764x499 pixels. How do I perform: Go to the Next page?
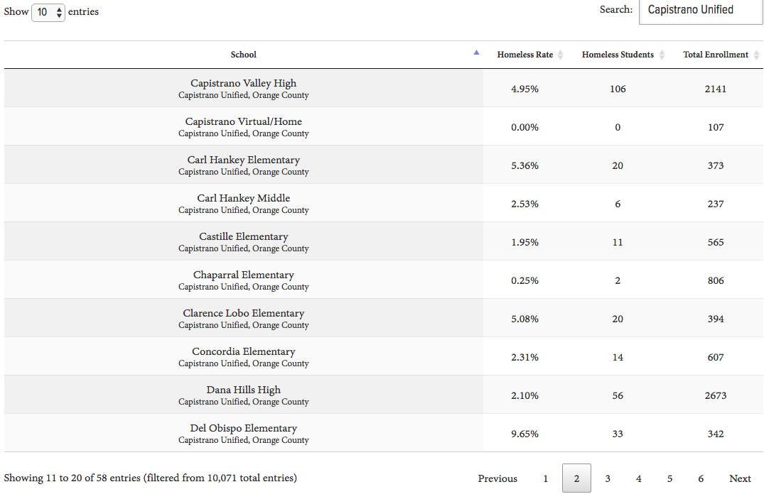point(740,478)
